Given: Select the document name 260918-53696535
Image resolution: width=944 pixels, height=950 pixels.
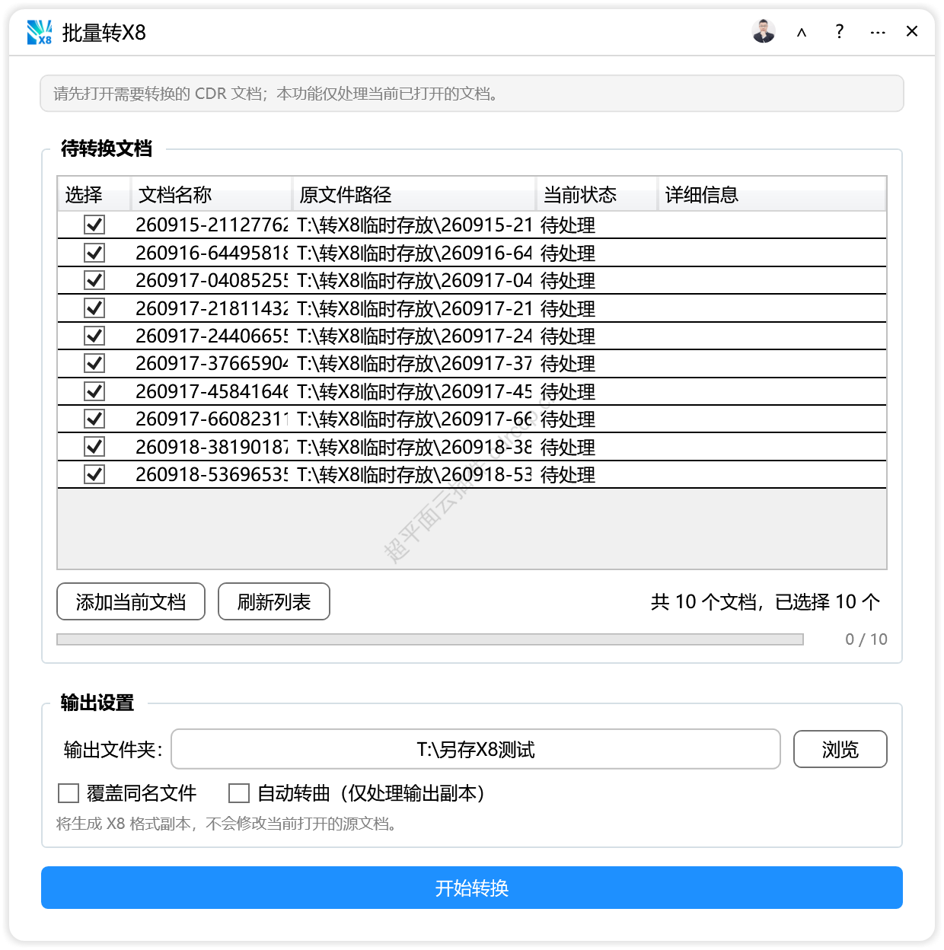Looking at the screenshot, I should click(x=212, y=474).
